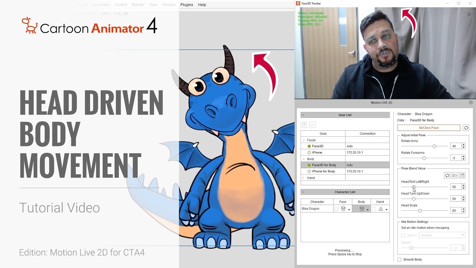Viewport: 476px width, 268px height.
Task: Click the Head Scale value field
Action: pyautogui.click(x=455, y=211)
